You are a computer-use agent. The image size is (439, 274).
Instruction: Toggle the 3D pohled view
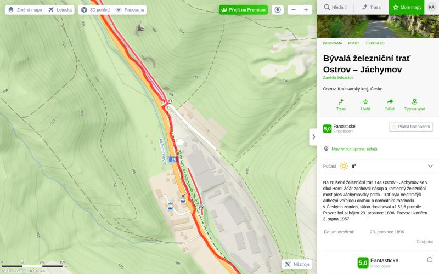(95, 10)
